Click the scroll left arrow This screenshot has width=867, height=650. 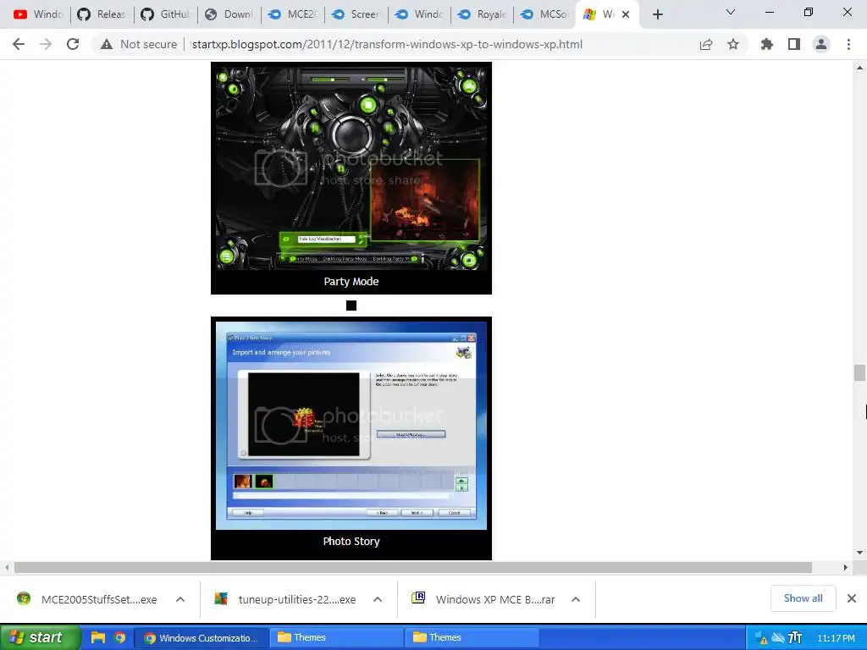coord(7,568)
